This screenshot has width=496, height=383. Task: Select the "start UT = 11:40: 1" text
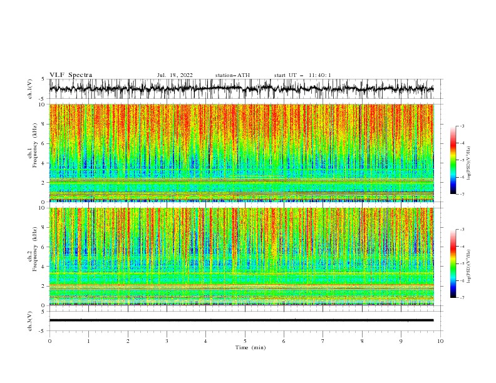pyautogui.click(x=302, y=75)
